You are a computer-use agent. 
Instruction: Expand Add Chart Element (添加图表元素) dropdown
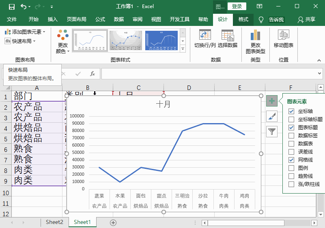click(25, 32)
